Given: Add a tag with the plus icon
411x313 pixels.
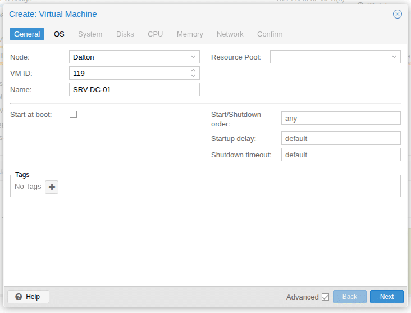Looking at the screenshot, I should coord(52,187).
